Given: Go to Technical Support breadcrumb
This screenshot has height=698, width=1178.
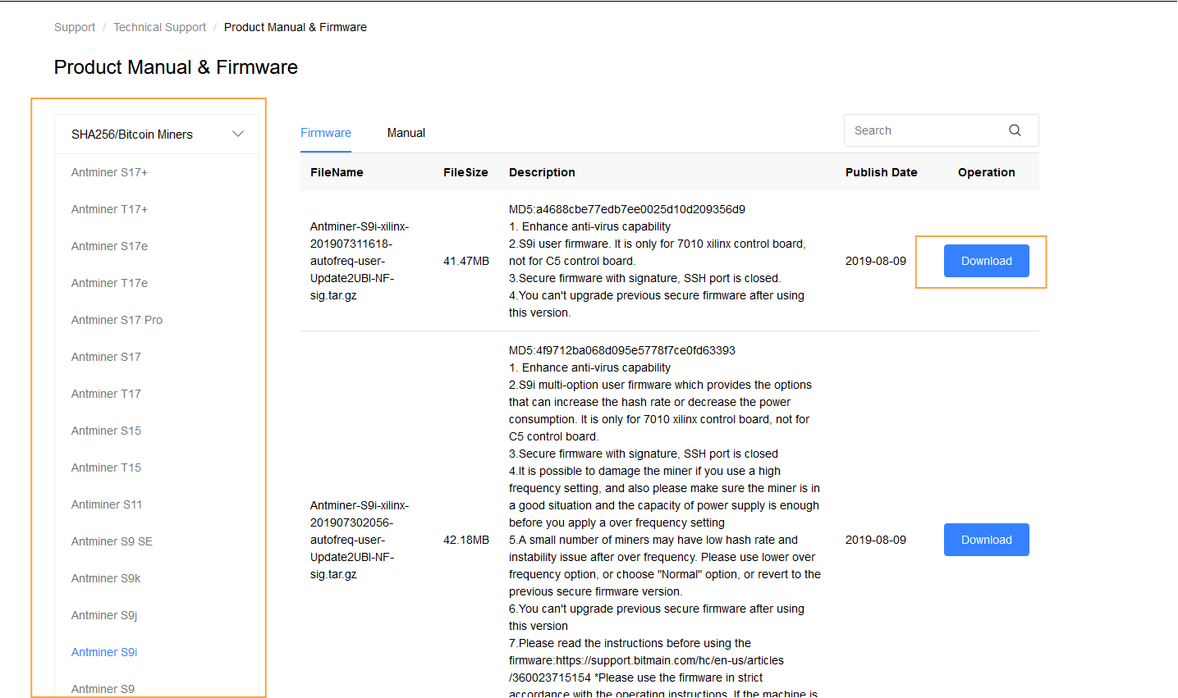Looking at the screenshot, I should pyautogui.click(x=159, y=27).
